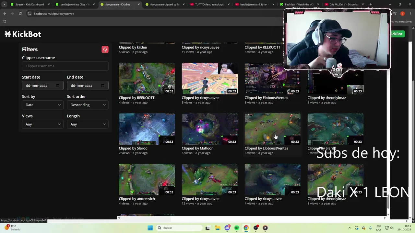Open Discord from taskbar
This screenshot has height=233, width=415.
pos(227,228)
